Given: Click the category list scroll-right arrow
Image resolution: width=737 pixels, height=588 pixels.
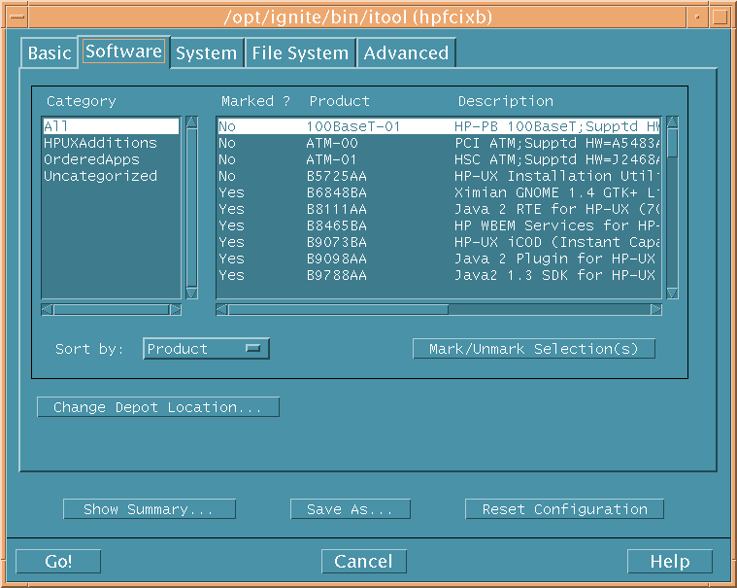Looking at the screenshot, I should (176, 310).
